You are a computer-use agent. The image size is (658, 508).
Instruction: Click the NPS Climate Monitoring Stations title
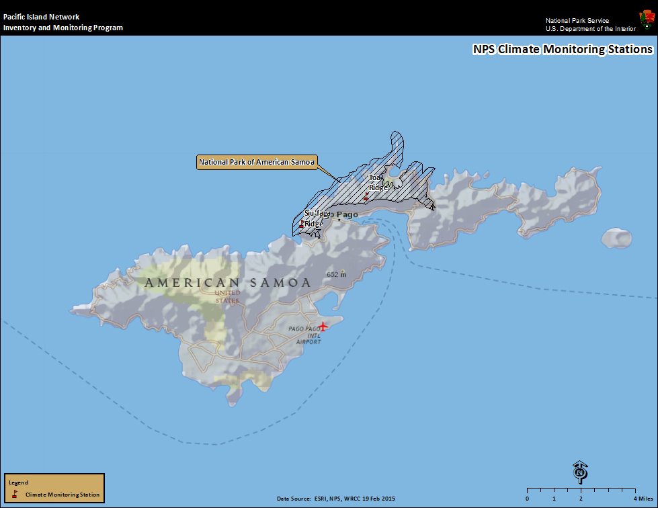(x=563, y=50)
